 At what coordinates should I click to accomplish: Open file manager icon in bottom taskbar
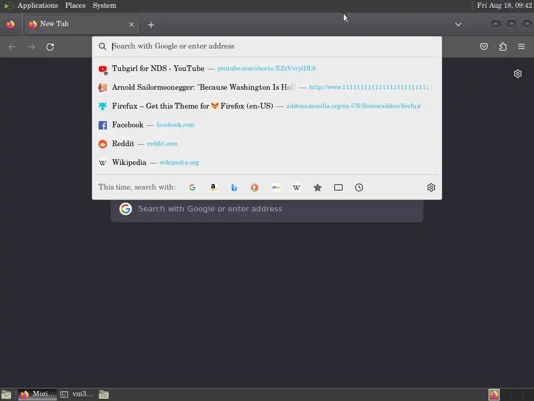point(104,395)
